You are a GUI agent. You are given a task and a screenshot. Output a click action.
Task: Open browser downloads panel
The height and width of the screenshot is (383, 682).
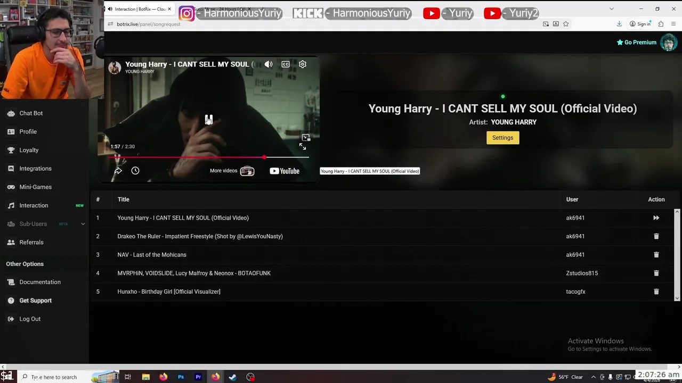(619, 24)
